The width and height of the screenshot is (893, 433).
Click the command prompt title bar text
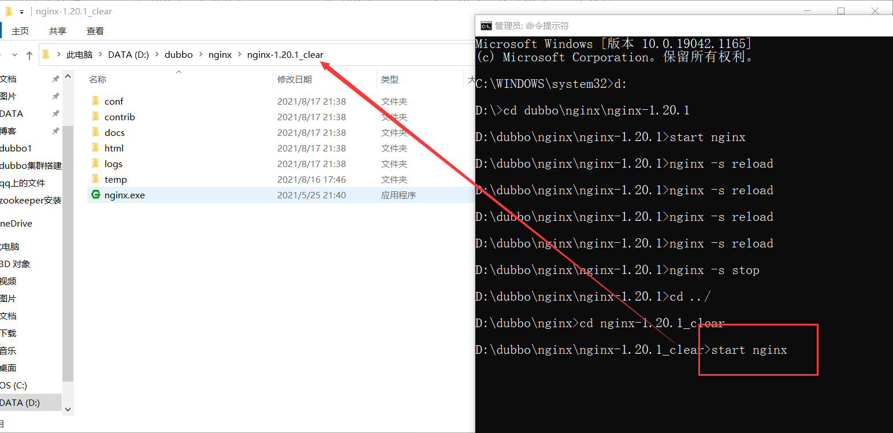[532, 25]
